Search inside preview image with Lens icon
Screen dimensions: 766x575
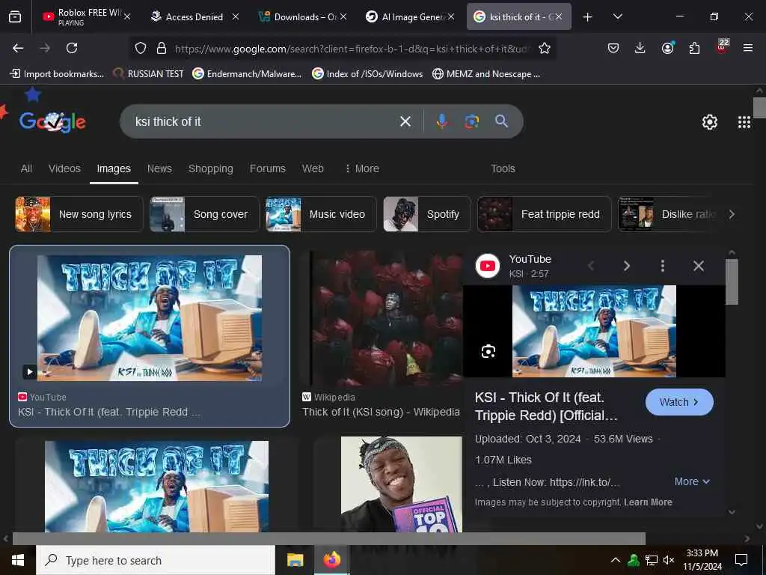(488, 352)
